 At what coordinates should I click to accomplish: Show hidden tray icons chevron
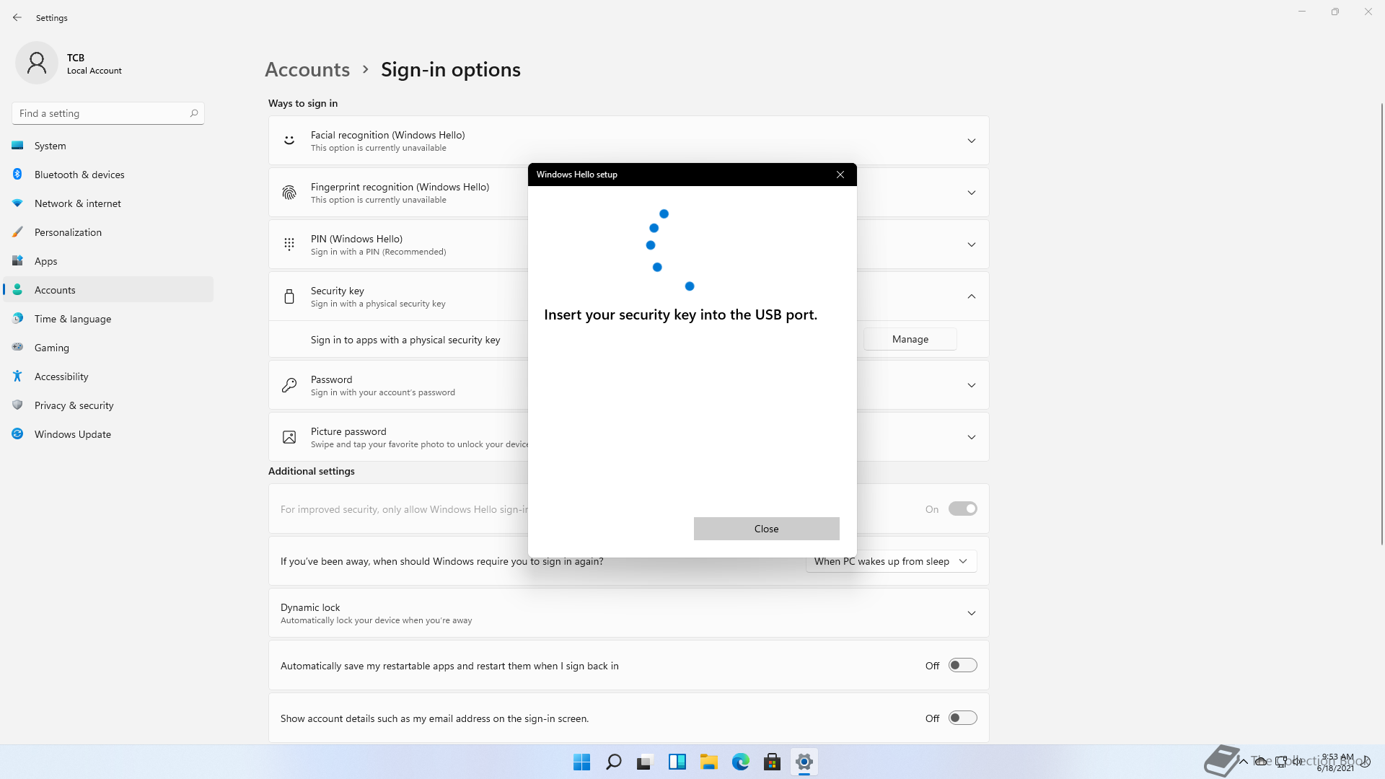1244,762
